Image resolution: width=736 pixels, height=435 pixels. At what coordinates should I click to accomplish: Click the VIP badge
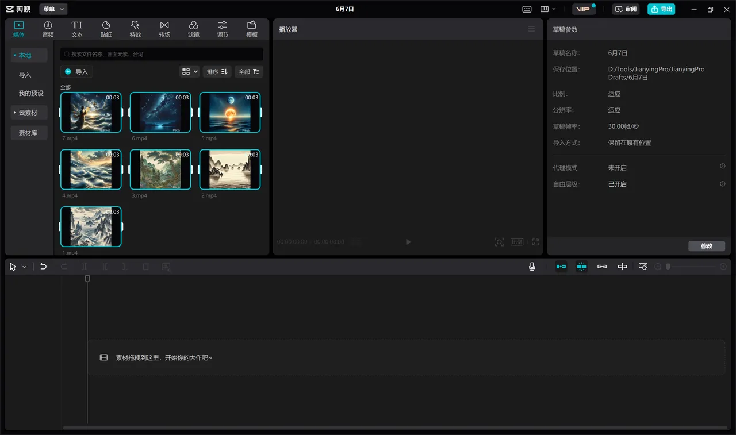coord(584,9)
